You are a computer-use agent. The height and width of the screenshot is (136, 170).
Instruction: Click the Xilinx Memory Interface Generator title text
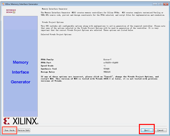click(21, 4)
